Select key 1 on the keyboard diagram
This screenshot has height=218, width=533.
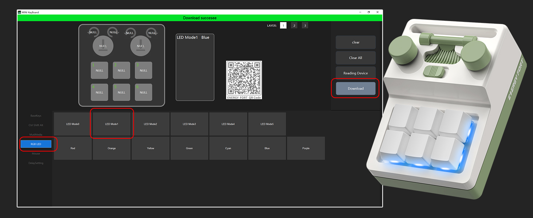pyautogui.click(x=99, y=70)
